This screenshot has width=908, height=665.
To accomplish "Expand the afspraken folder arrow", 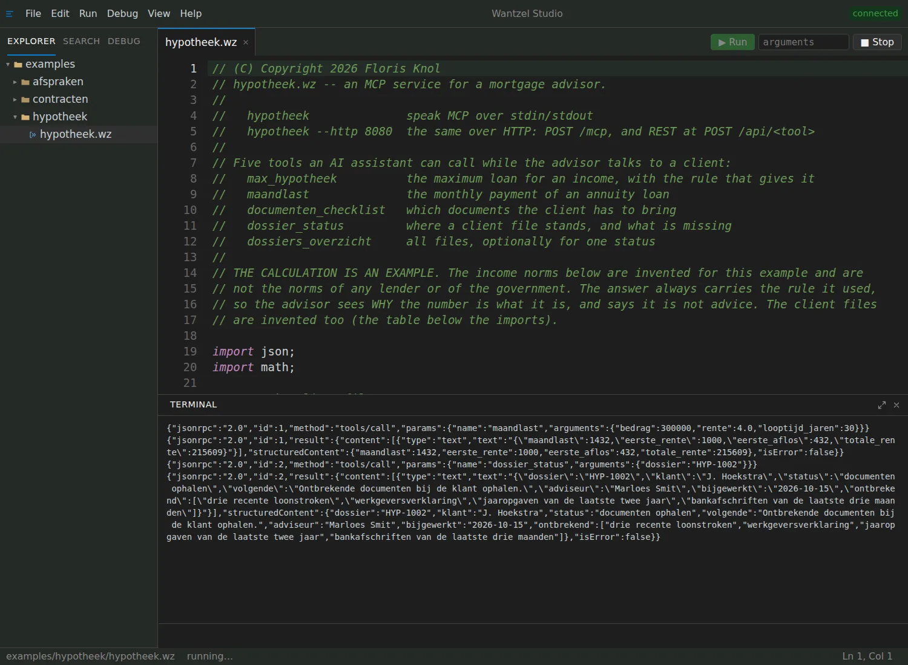I will point(15,82).
